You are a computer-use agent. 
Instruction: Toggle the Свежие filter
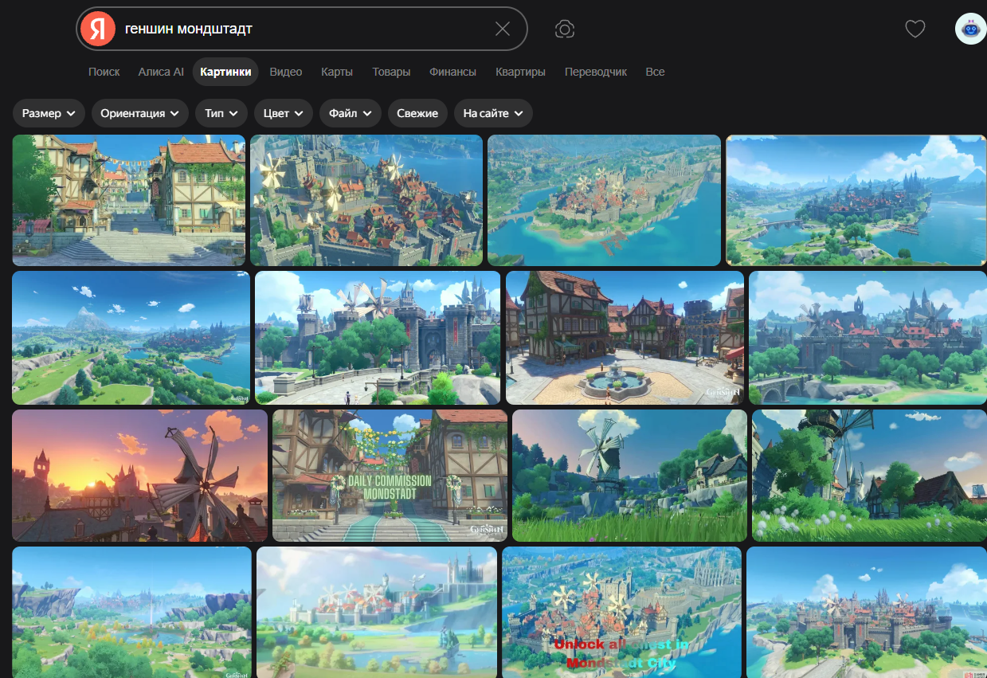pos(417,113)
